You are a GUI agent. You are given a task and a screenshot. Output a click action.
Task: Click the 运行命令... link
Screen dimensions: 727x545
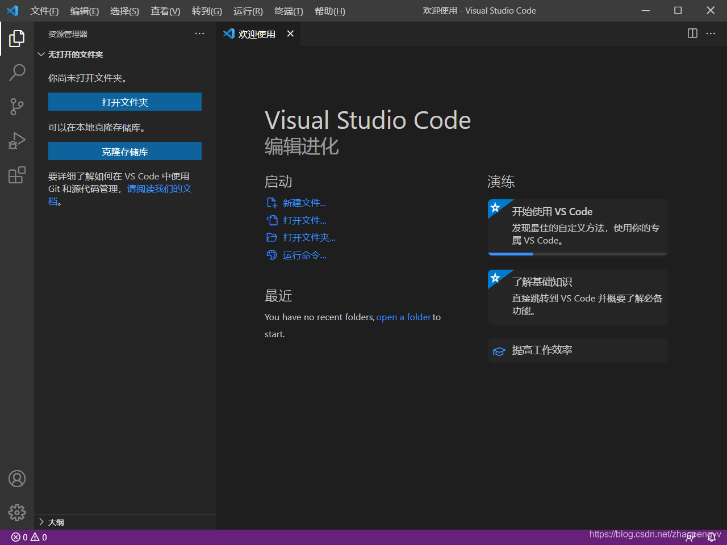[304, 255]
